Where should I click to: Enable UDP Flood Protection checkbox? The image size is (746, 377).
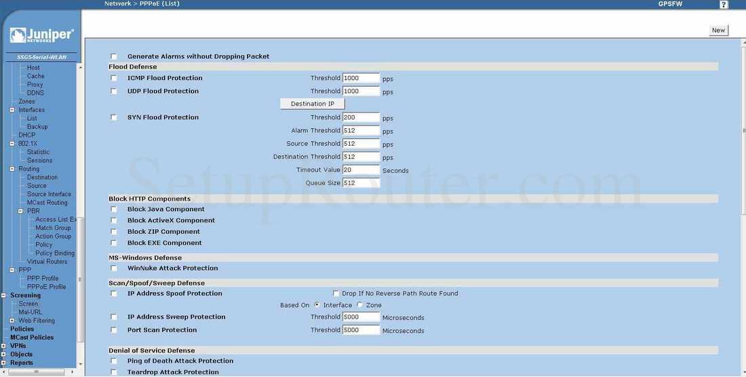(x=114, y=92)
